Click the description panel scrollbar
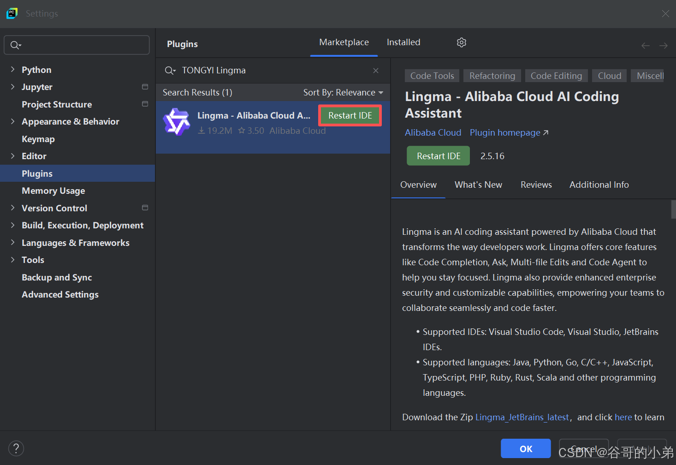 [x=673, y=209]
